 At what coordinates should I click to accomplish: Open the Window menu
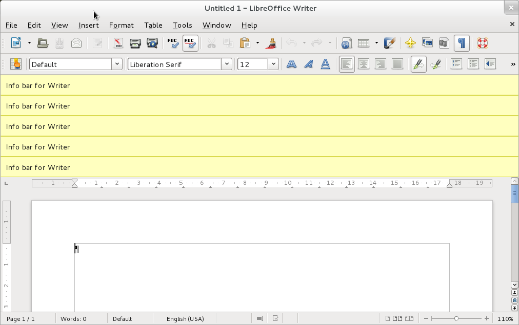click(217, 25)
